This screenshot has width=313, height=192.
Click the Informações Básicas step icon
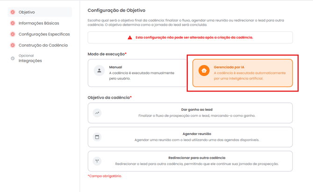pos(13,23)
